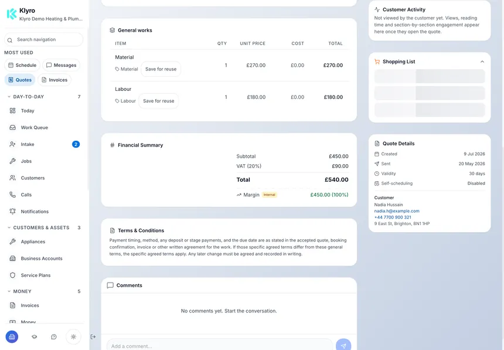Focus the Search navigation box
The image size is (504, 350).
coord(44,39)
